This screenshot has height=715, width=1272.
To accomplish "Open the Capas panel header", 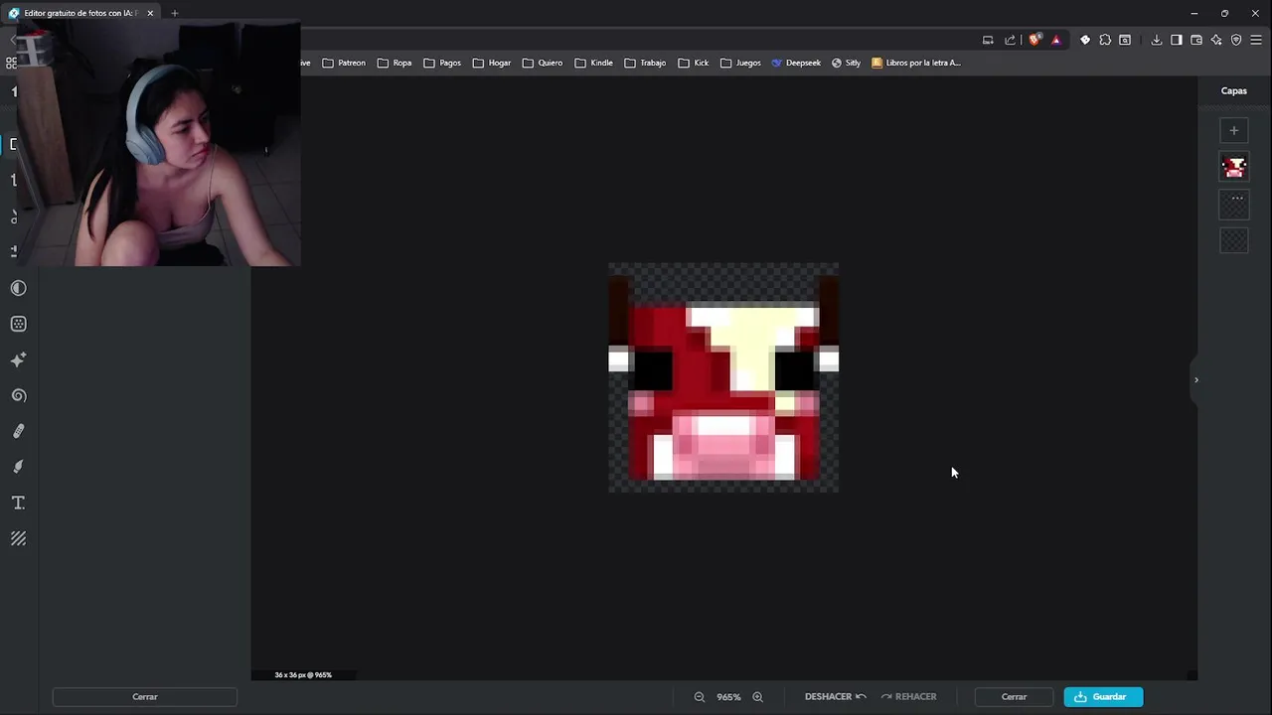I will (1234, 90).
